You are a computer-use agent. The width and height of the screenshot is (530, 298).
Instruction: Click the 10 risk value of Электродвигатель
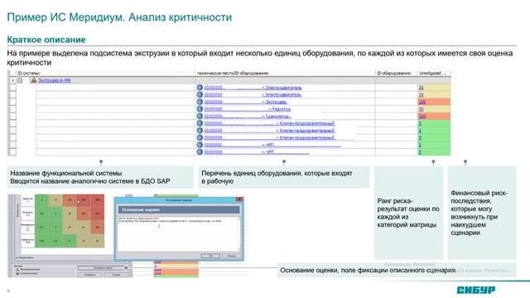[x=422, y=94]
